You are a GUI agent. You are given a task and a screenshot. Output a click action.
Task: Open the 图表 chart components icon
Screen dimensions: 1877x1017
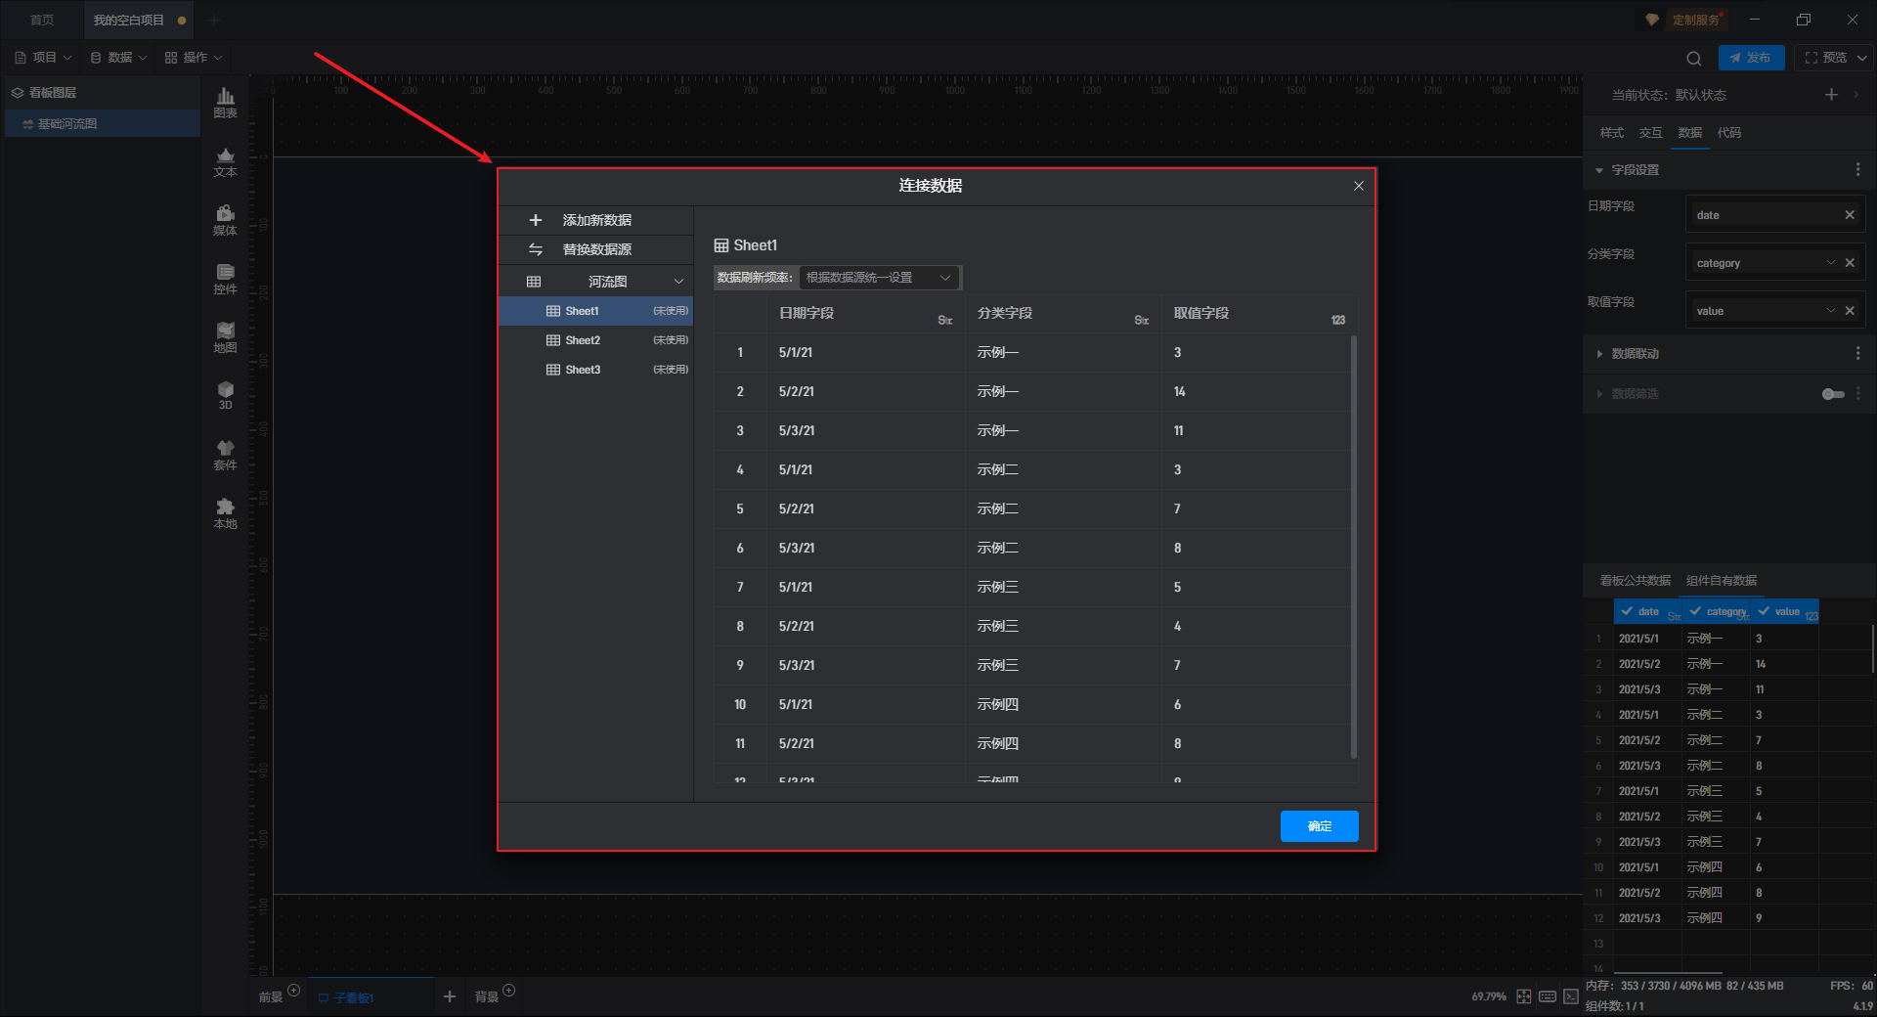(225, 102)
